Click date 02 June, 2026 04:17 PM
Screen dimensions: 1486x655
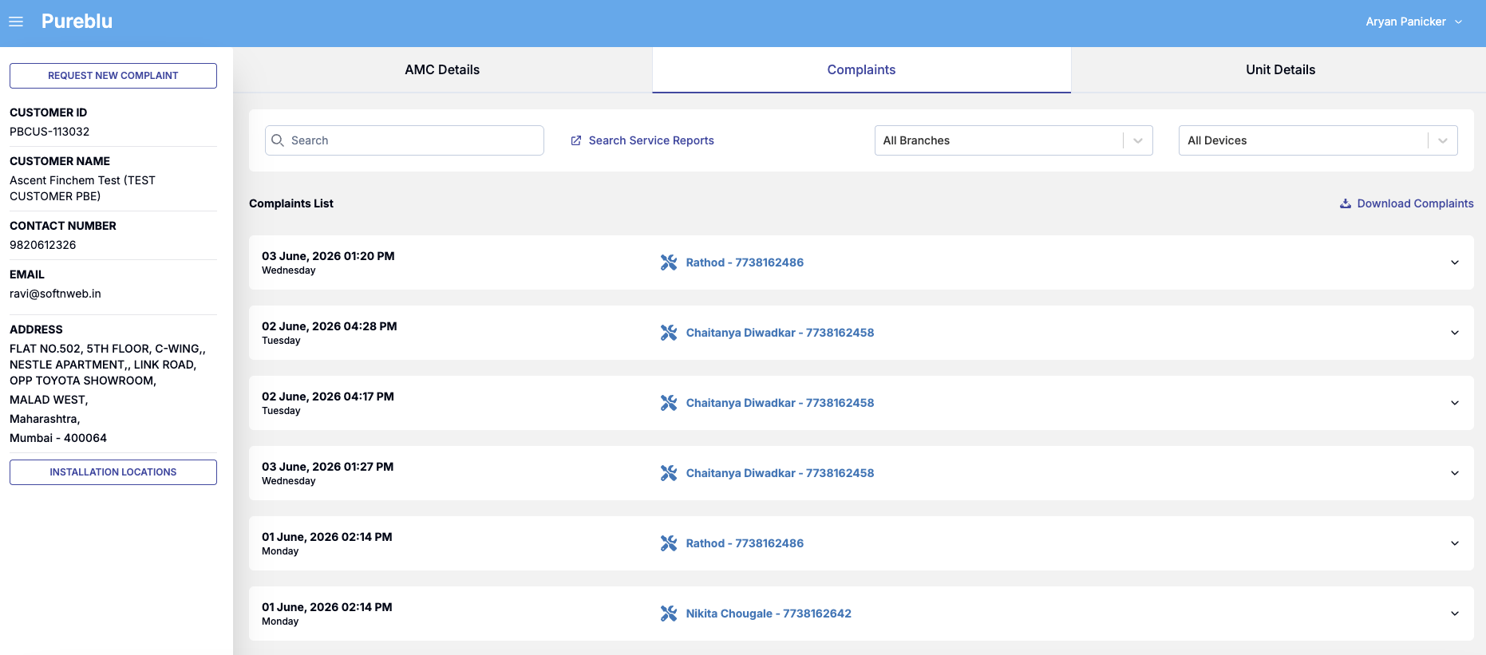point(328,397)
